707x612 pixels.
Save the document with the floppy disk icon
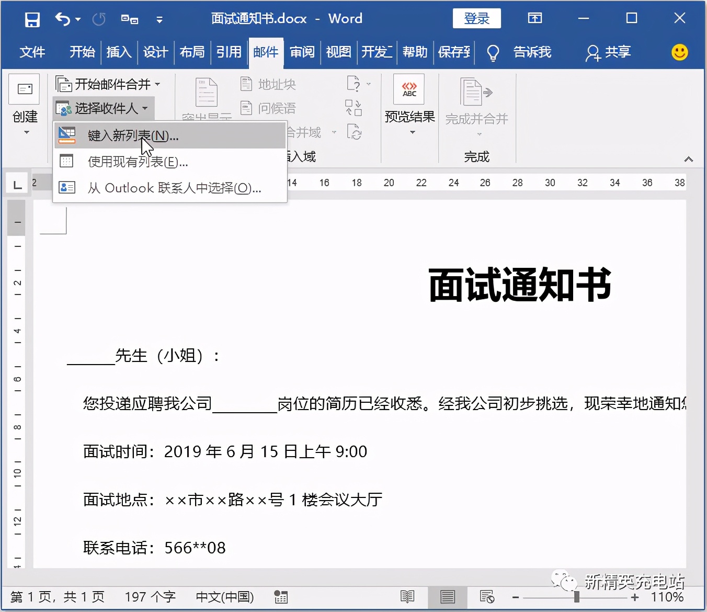[32, 20]
